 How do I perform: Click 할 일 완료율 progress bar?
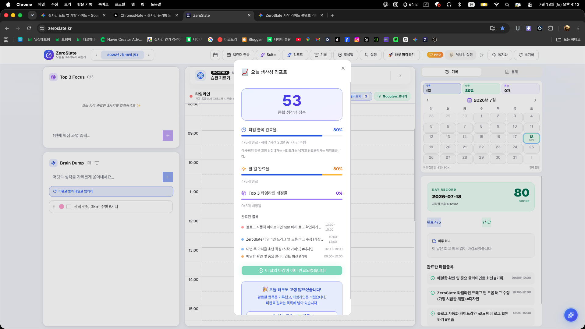click(292, 175)
